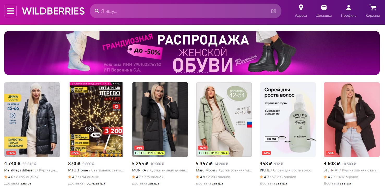Open the Maru Moon green jacket image
This screenshot has height=191, width=385.
[x=224, y=120]
